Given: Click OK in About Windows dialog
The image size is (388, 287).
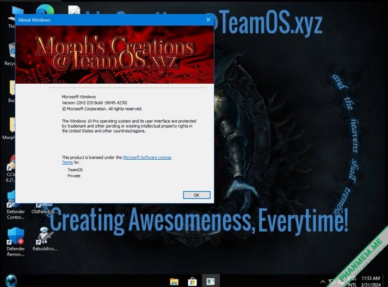Looking at the screenshot, I should [x=197, y=195].
